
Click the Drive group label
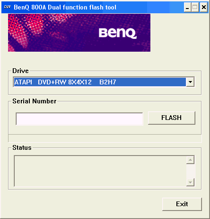[20, 71]
